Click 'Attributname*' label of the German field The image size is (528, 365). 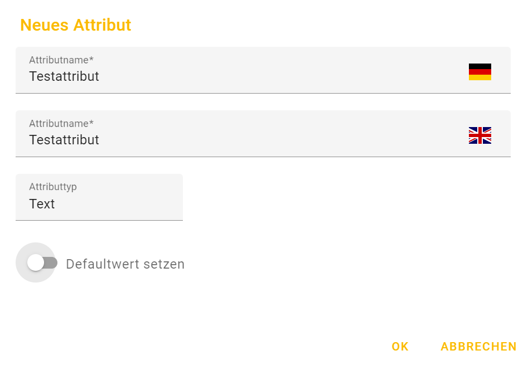[x=61, y=60]
